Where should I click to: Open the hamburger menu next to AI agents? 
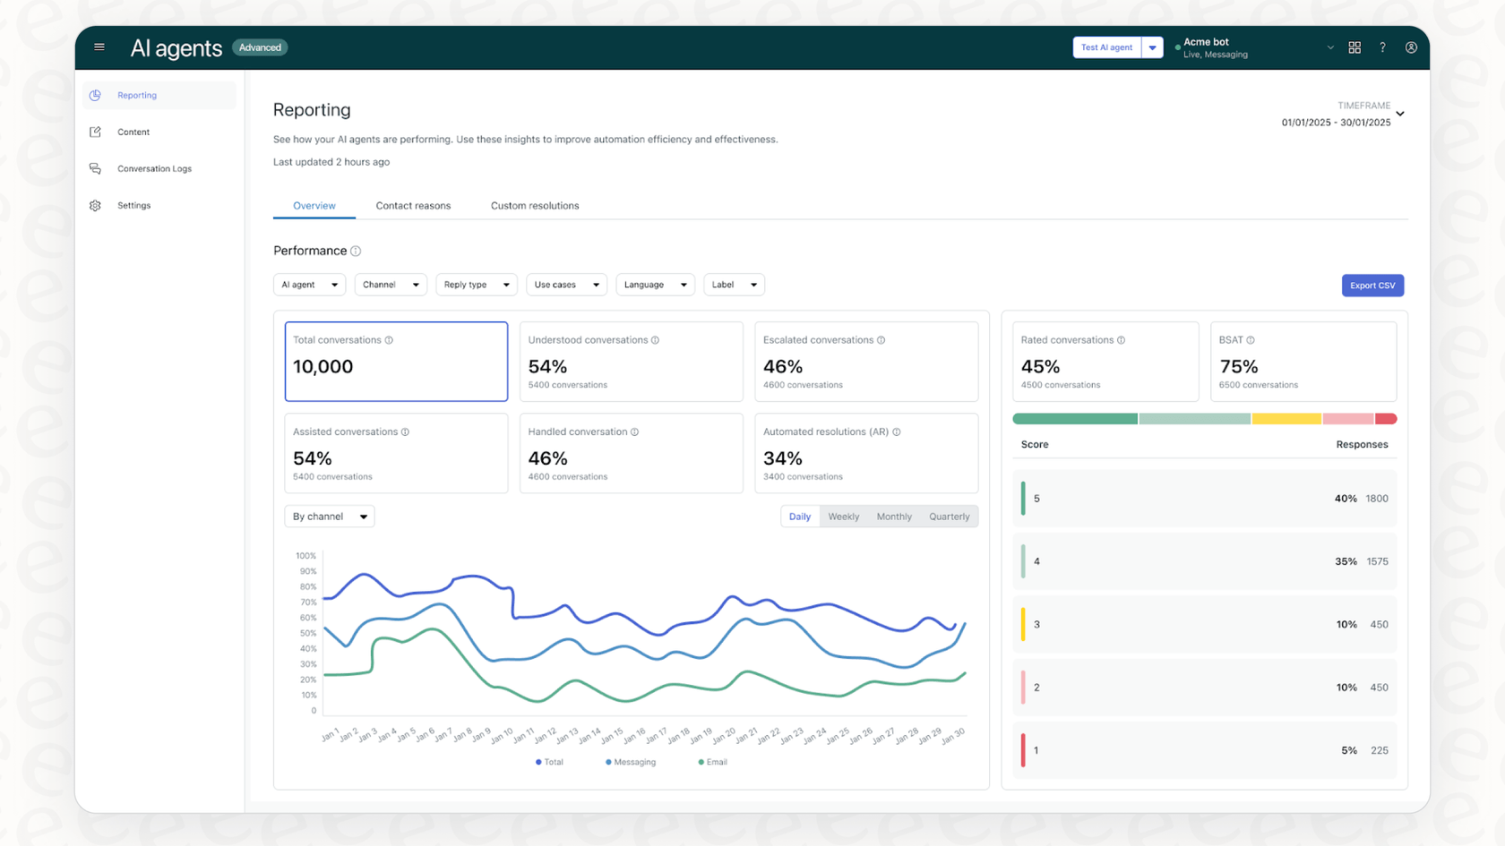point(99,47)
